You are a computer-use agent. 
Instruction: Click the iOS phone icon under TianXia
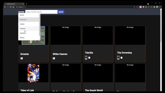(86, 58)
